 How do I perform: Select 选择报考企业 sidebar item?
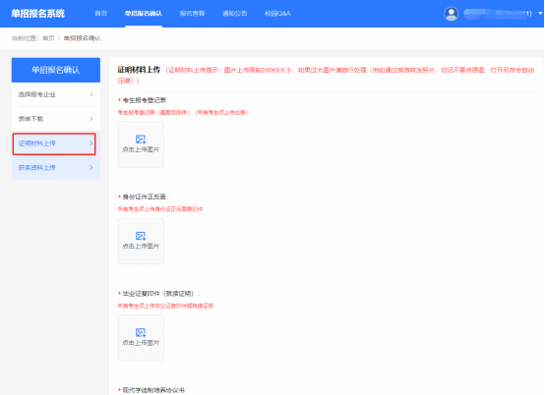(x=56, y=94)
